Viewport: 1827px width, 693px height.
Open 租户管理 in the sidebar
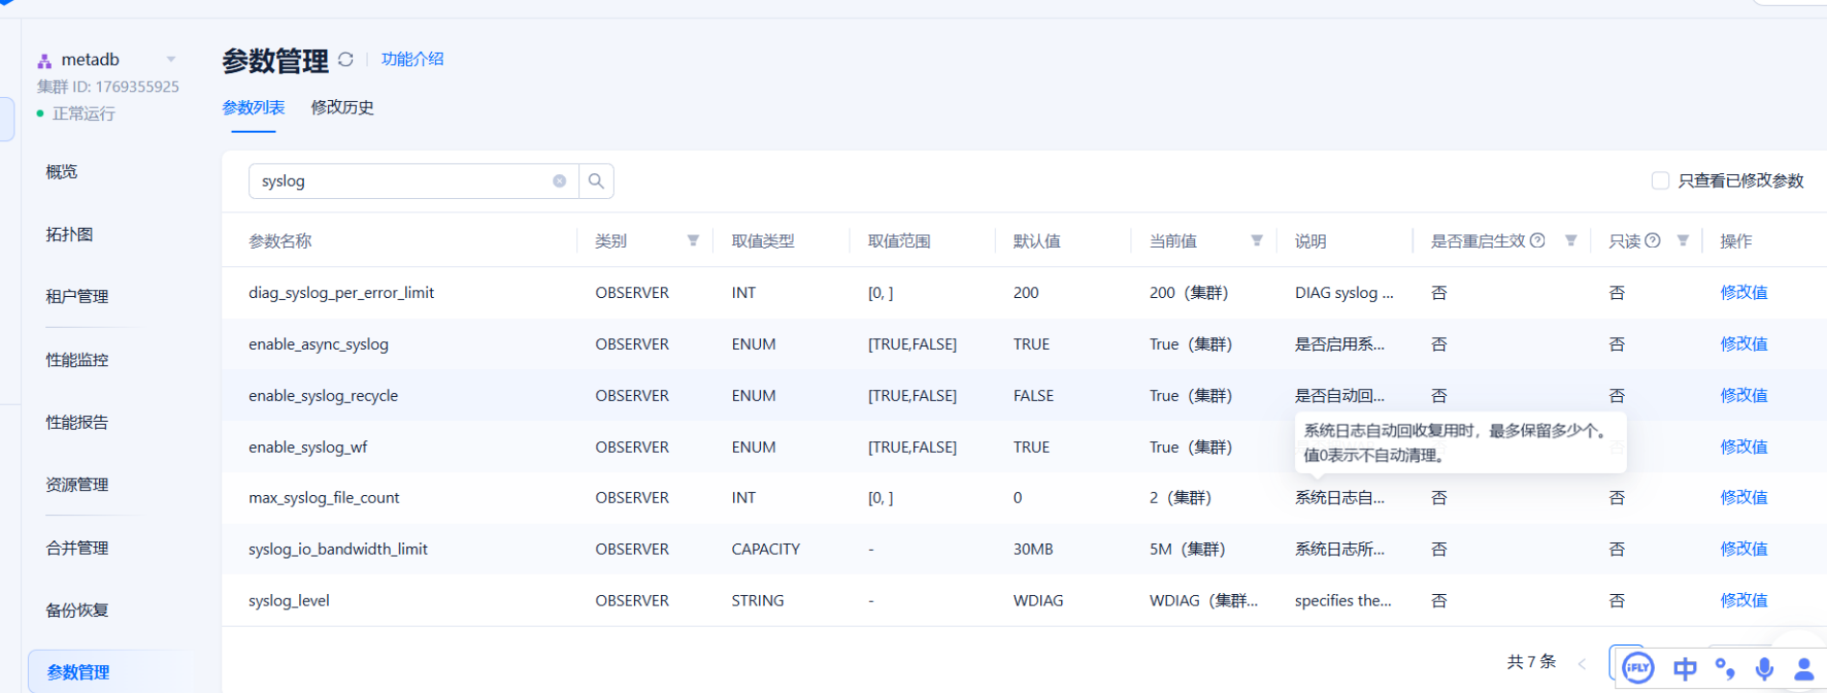point(77,297)
